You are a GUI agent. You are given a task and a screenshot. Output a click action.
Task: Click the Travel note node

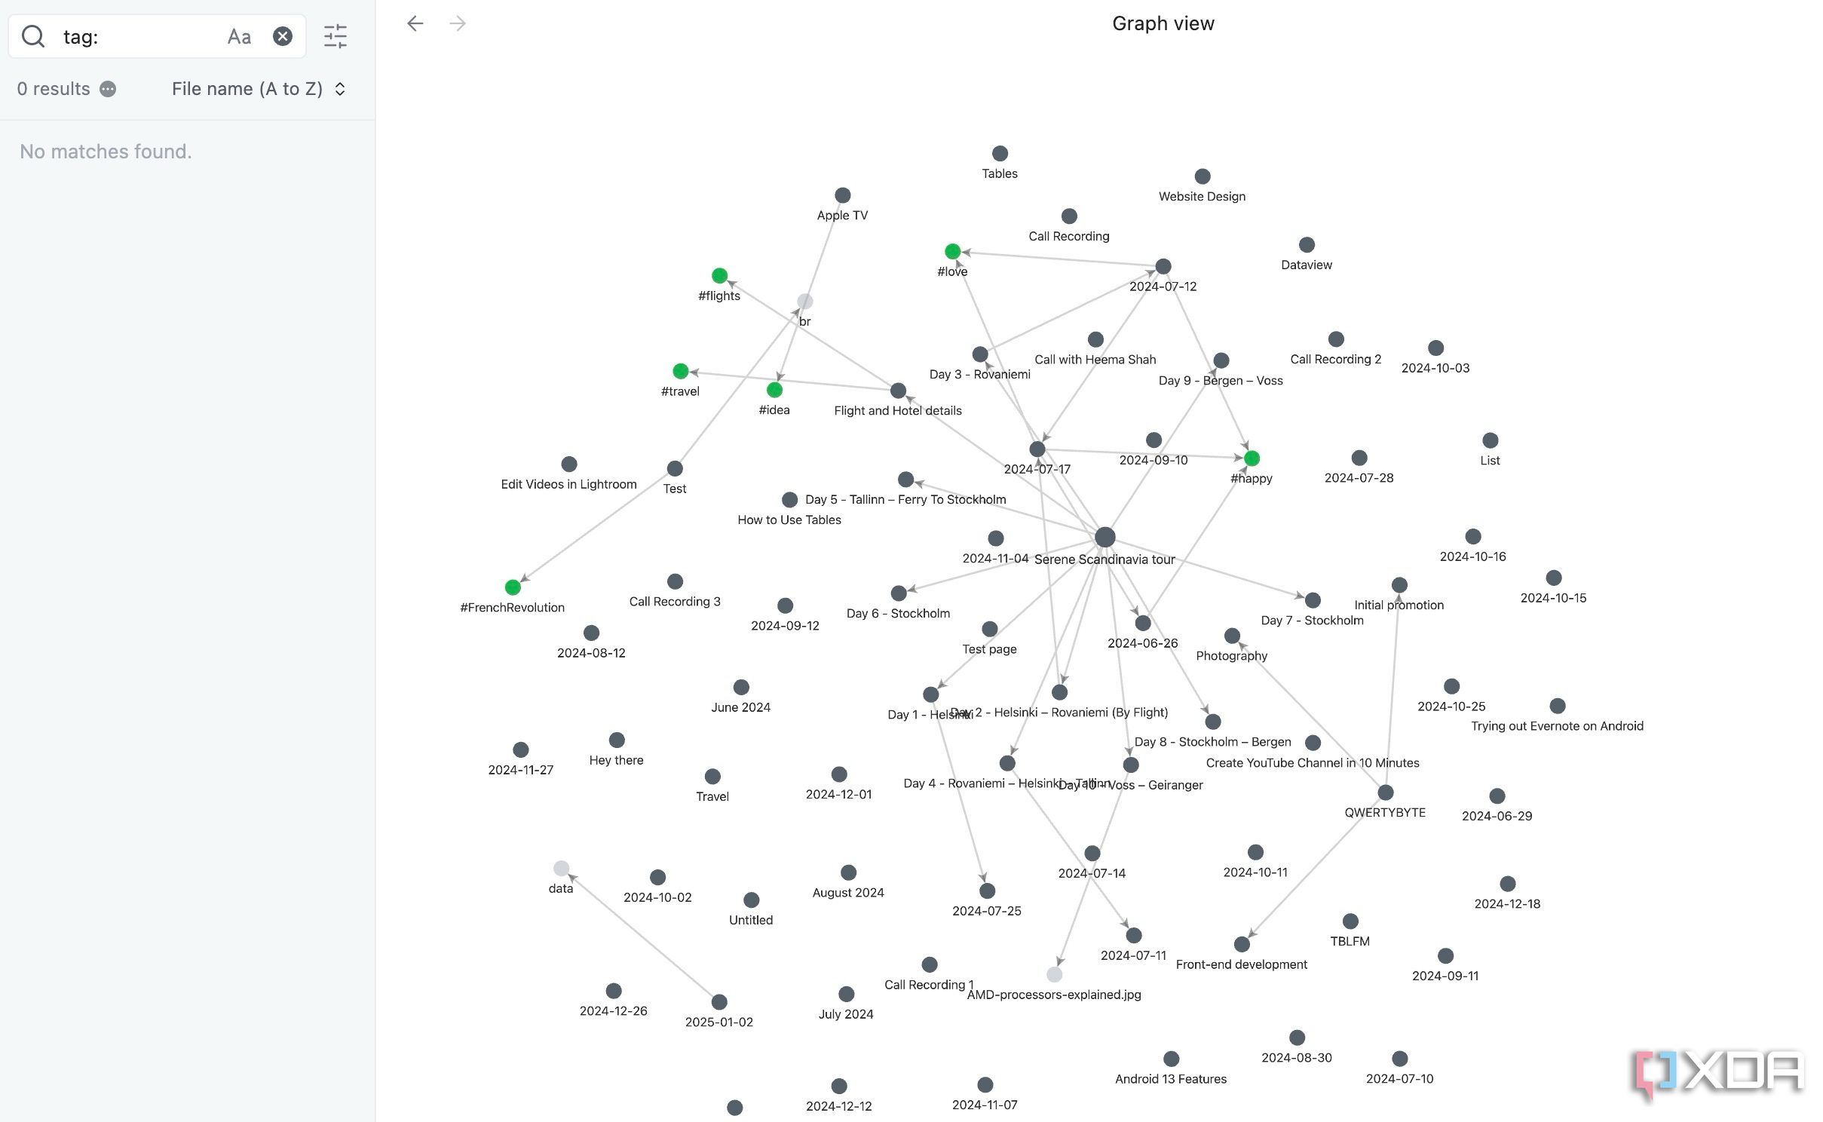click(x=712, y=776)
